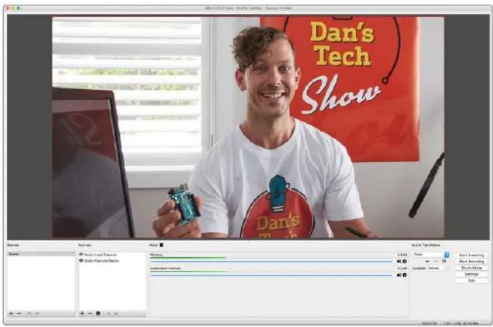Open Settings
This screenshot has height=327, width=493.
(471, 274)
